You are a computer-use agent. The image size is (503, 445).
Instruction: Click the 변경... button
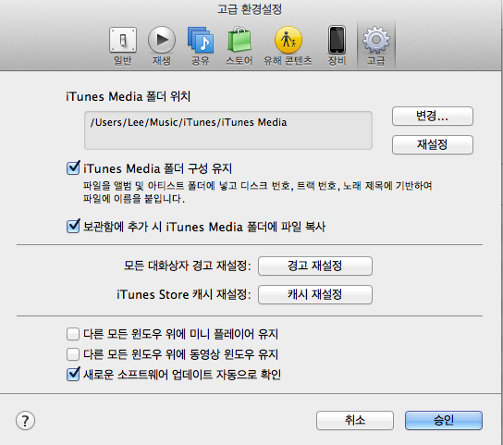433,116
